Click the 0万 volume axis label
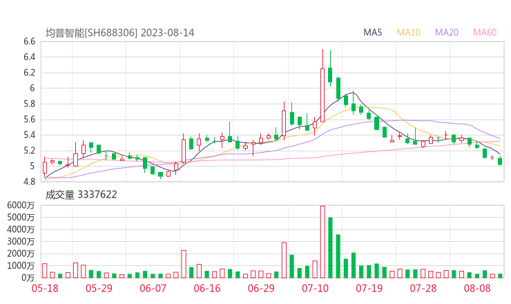511x304 pixels. tap(28, 278)
